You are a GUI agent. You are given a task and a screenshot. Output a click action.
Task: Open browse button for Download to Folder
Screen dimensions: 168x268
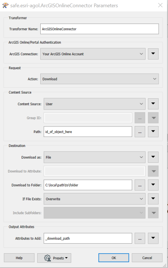click(140, 185)
